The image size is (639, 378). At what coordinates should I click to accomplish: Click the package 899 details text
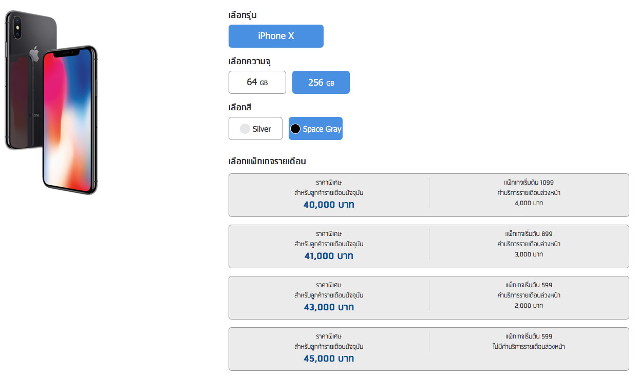coord(529,244)
